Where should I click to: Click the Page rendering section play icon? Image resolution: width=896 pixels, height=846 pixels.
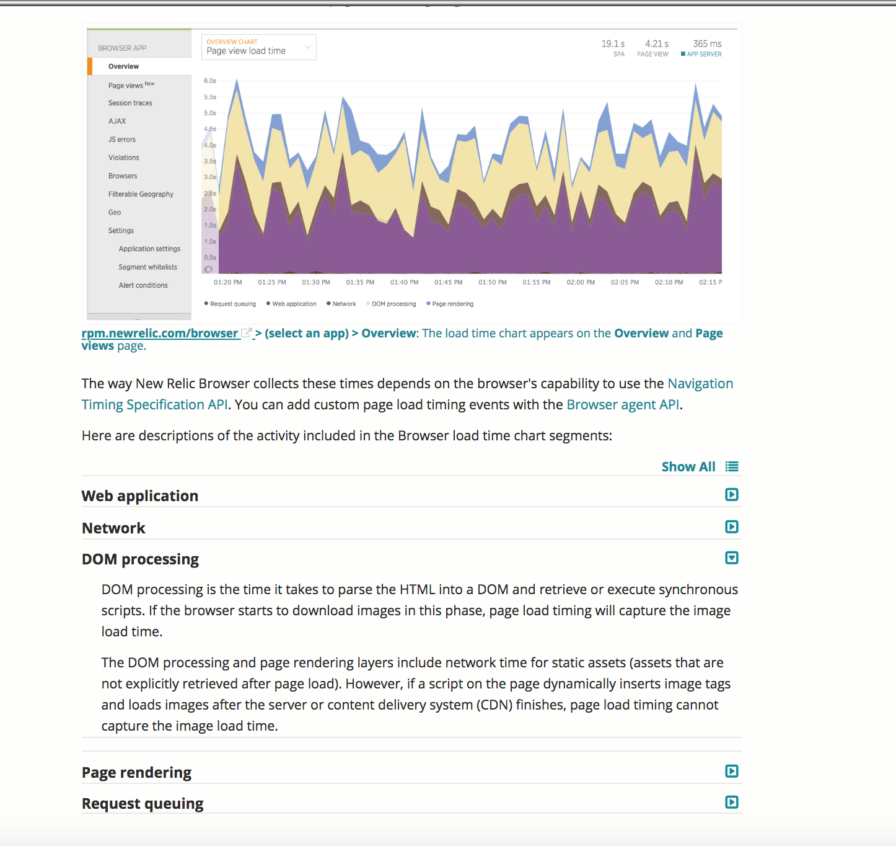732,771
